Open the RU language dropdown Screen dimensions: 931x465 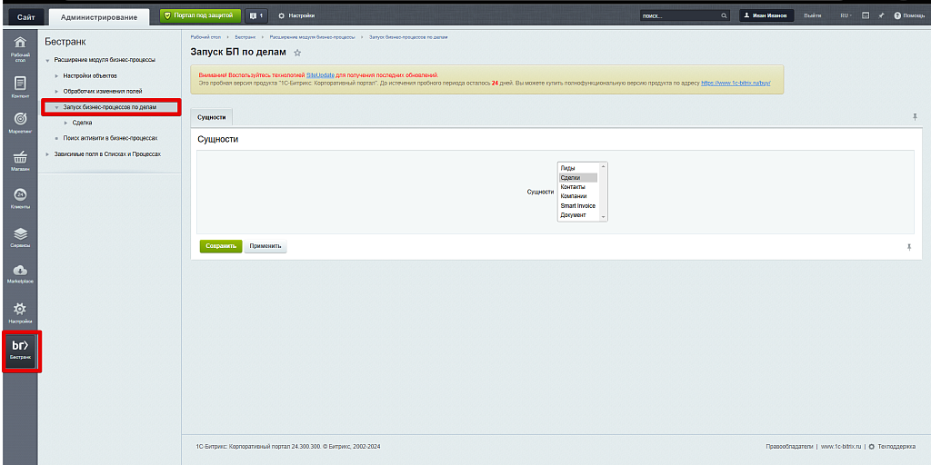pyautogui.click(x=846, y=15)
